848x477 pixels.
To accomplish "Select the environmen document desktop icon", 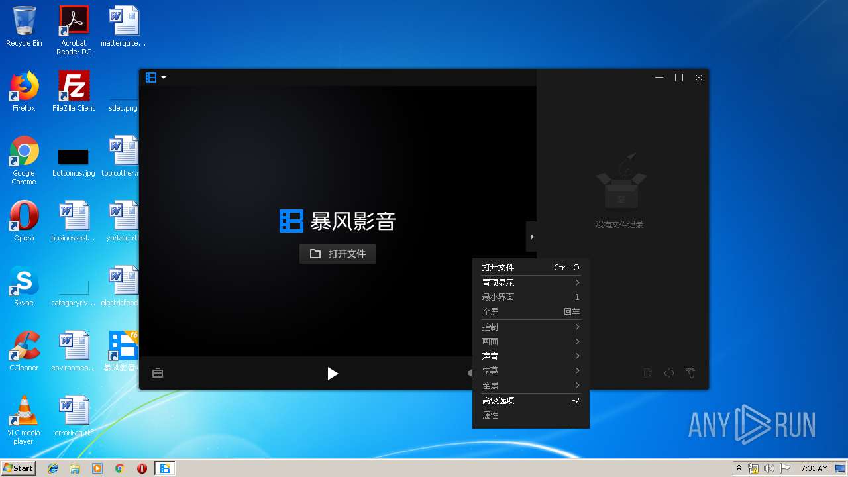I will 74,351.
